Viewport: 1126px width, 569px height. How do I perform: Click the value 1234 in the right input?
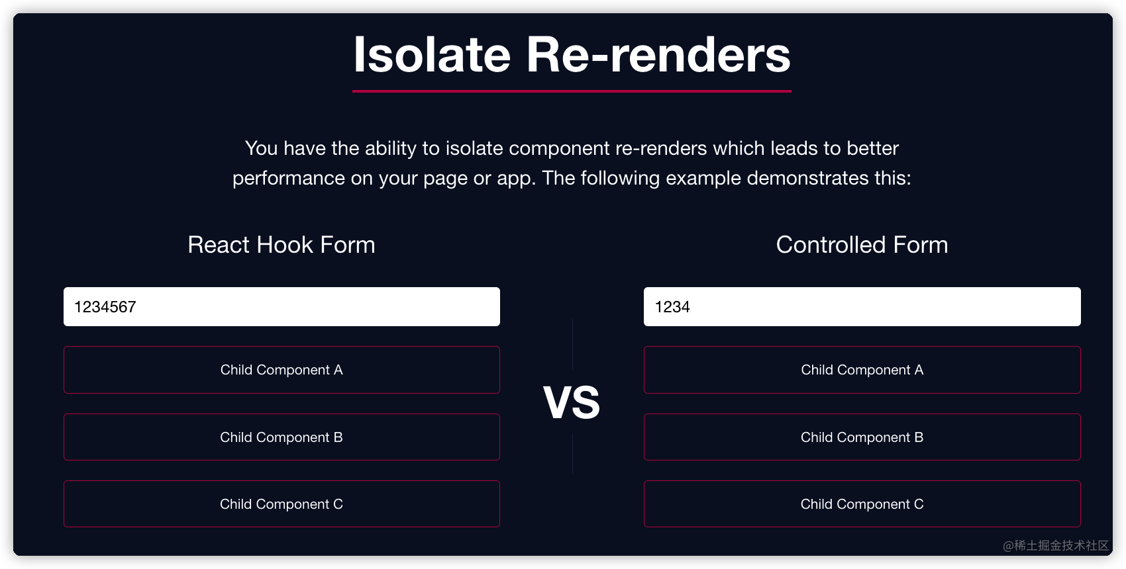[673, 306]
